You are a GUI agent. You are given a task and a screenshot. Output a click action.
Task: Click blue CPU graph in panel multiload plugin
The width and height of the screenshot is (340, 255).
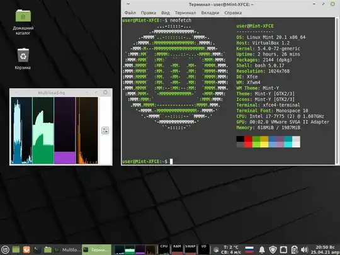pos(120,249)
